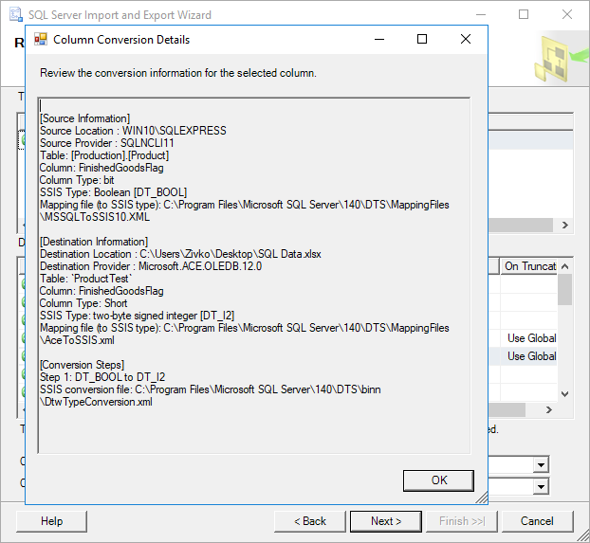Go Back to the previous wizard page
Screen dimensions: 590x543
coord(309,521)
